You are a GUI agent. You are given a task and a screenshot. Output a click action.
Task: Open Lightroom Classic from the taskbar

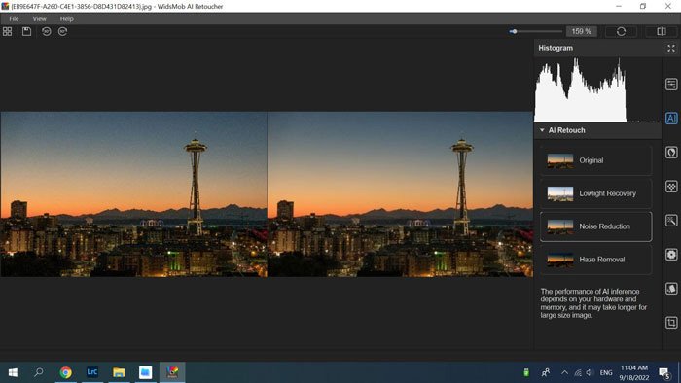click(x=92, y=372)
